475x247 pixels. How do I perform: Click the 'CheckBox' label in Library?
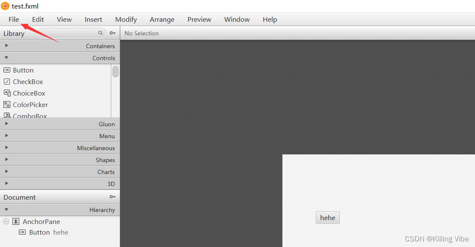pyautogui.click(x=28, y=82)
